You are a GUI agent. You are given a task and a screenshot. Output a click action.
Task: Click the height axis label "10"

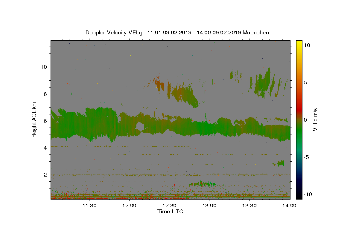(43, 67)
